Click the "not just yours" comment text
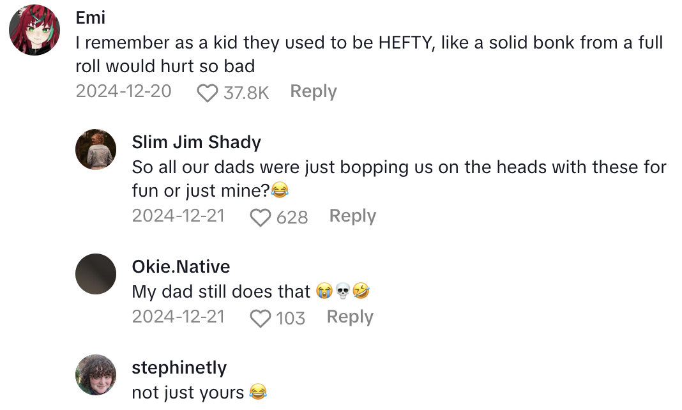Viewport: 682px width, 410px height. (x=188, y=392)
